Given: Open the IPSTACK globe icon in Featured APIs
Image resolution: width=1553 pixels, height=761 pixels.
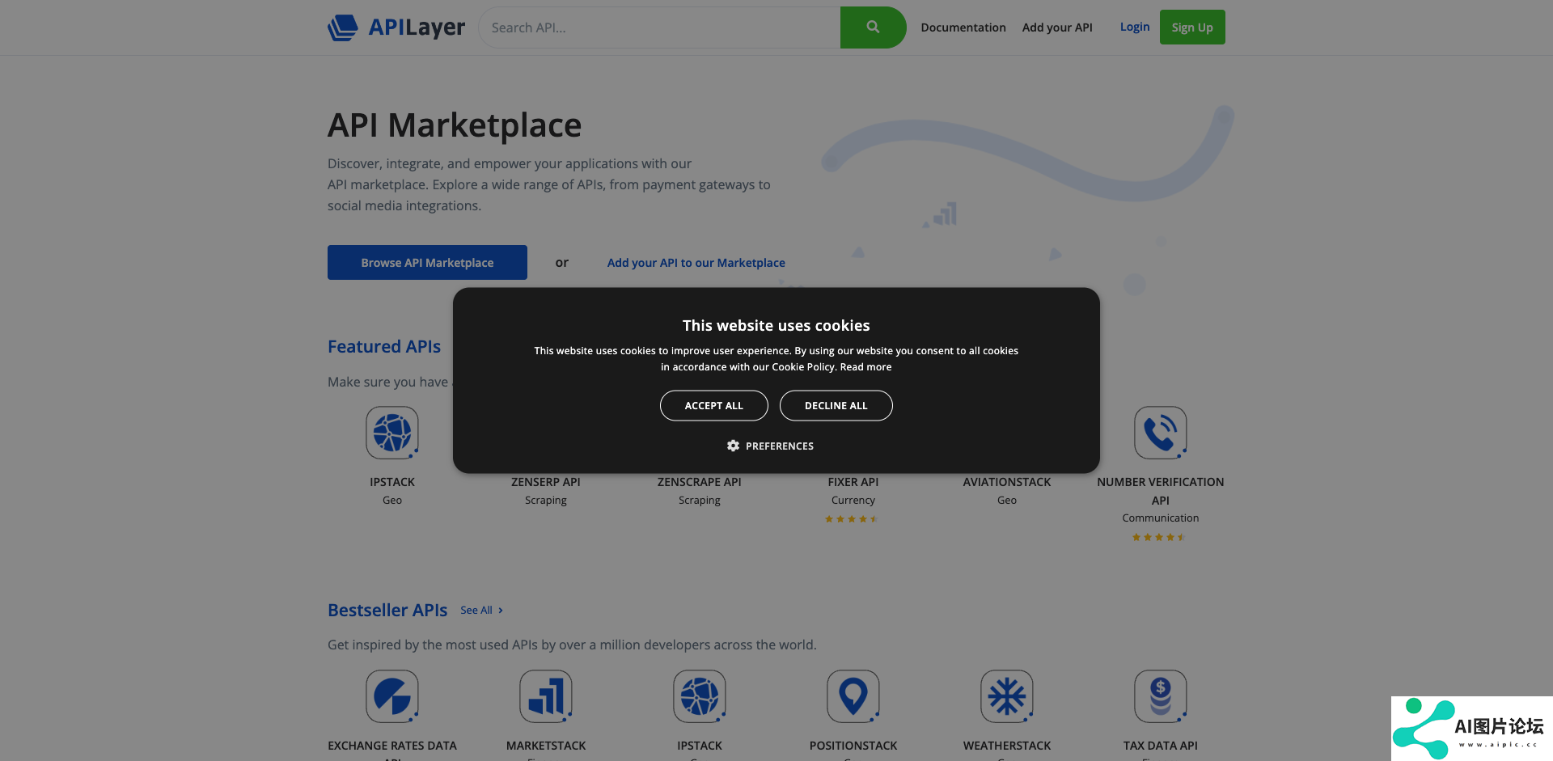Looking at the screenshot, I should [392, 433].
